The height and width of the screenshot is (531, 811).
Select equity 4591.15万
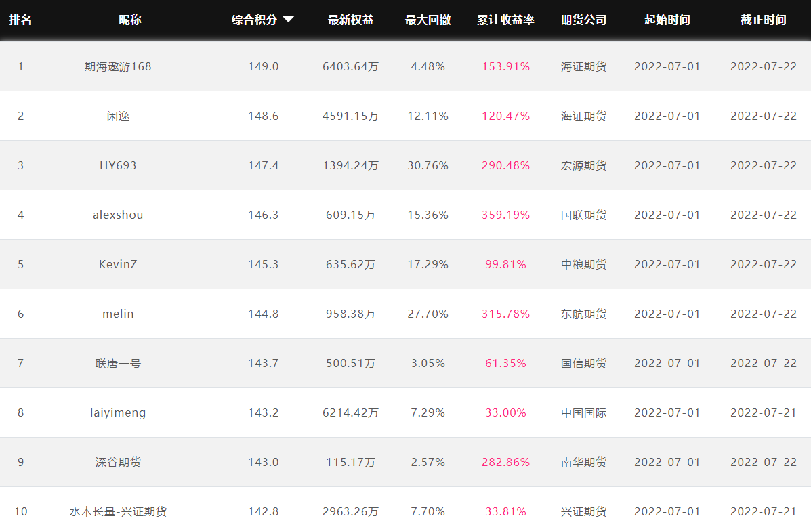point(351,116)
